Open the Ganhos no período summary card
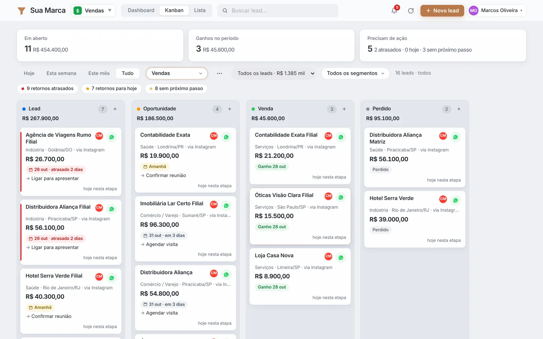 coord(271,45)
